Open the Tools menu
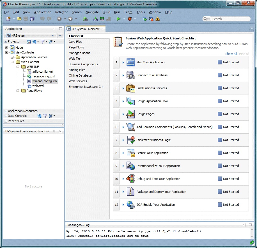Viewport: 257px width, 248px height. click(x=141, y=12)
